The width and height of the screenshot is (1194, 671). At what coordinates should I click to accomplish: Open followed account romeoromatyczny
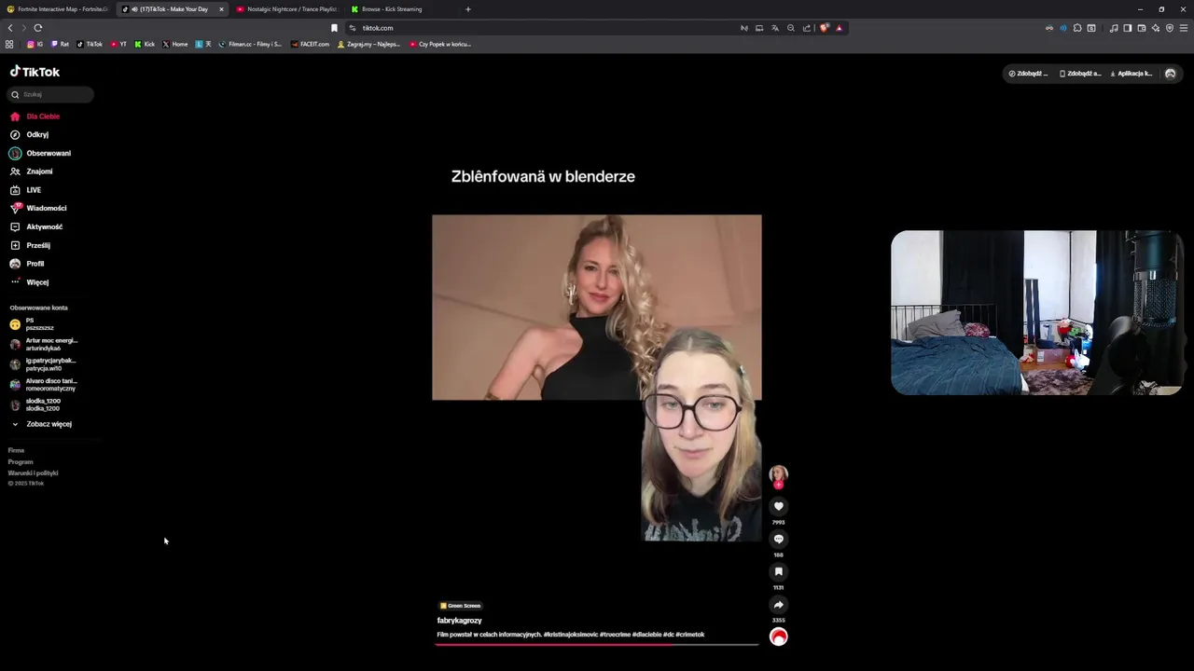tap(43, 385)
